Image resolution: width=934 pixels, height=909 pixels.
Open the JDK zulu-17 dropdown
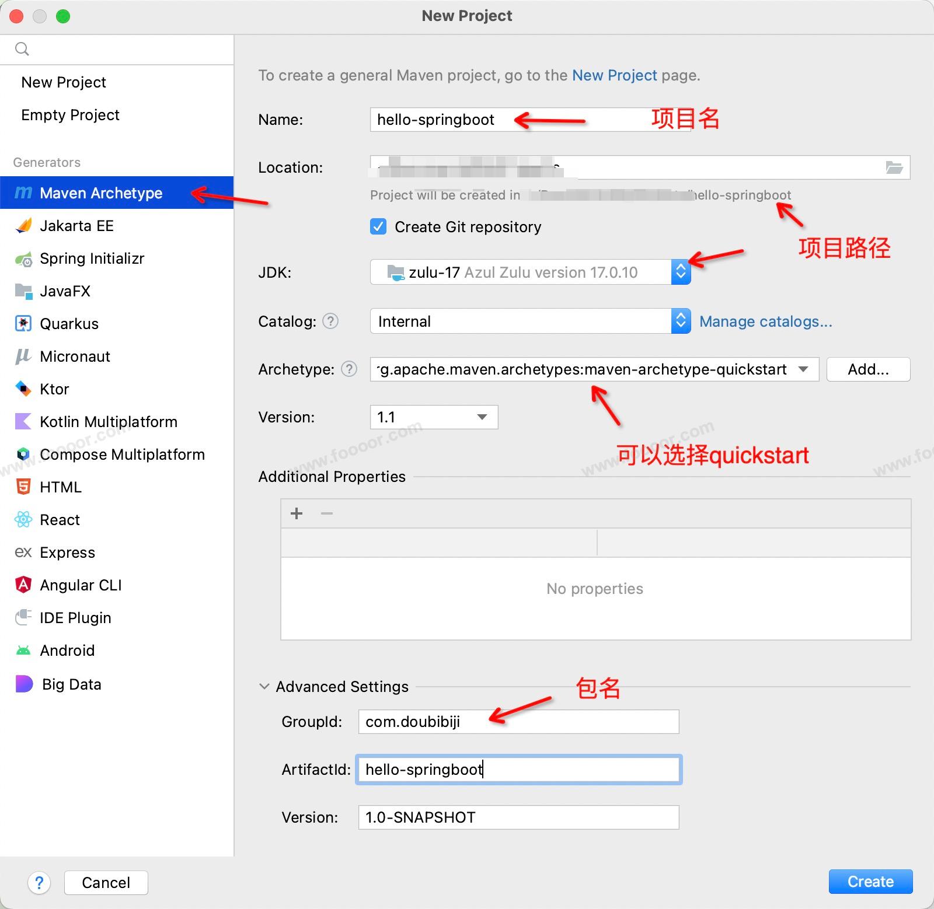point(680,272)
